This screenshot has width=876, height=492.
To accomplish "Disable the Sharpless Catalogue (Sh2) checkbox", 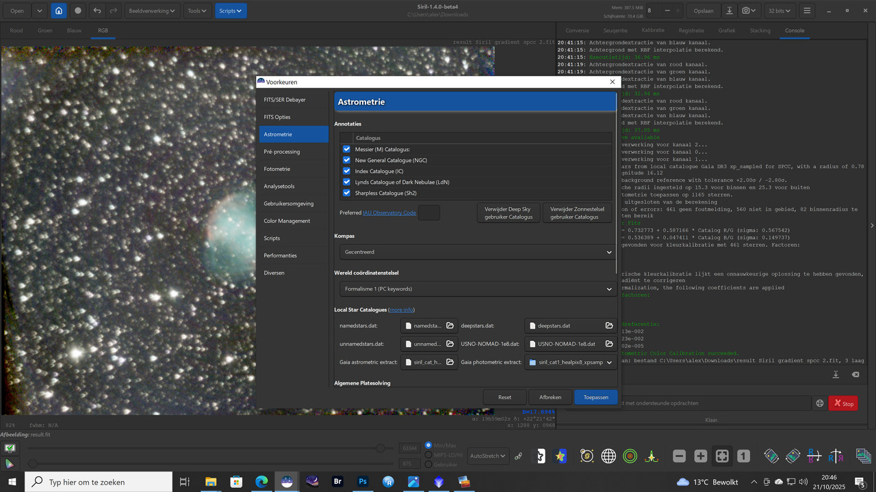I will point(346,193).
